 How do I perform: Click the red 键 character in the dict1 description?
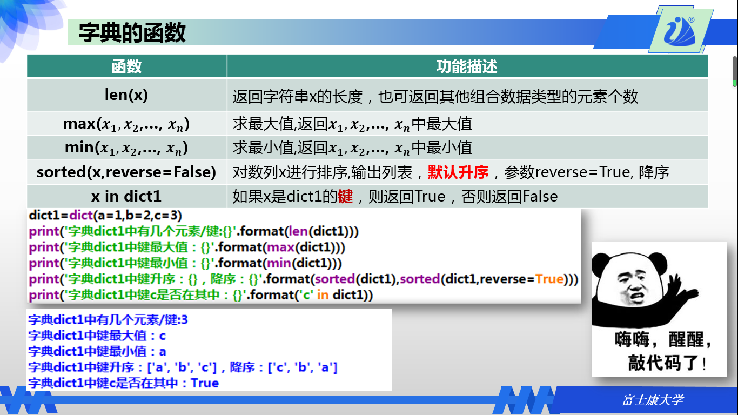coord(345,196)
